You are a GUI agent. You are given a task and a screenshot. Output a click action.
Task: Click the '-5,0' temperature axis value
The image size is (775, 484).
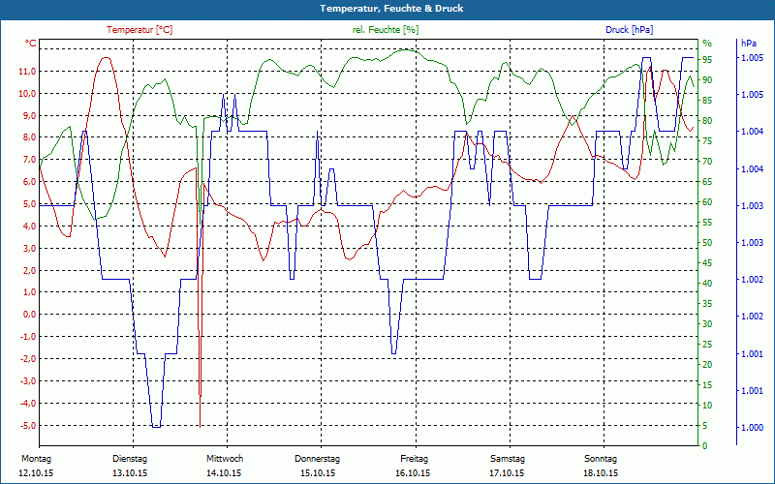point(28,426)
